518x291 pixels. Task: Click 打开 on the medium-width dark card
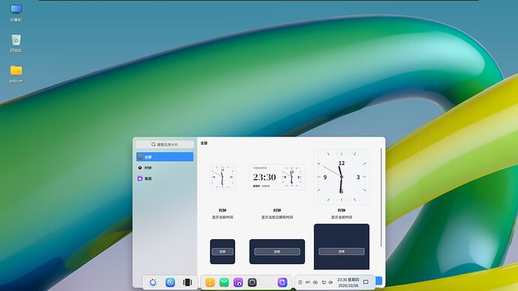(x=277, y=252)
